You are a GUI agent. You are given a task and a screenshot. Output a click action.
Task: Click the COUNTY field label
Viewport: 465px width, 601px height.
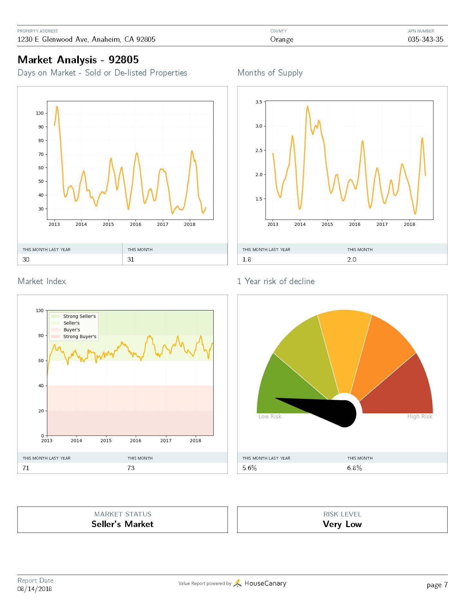[279, 31]
